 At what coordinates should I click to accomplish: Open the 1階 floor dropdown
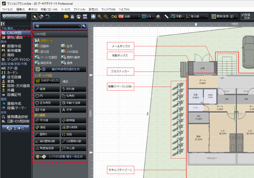58,26
